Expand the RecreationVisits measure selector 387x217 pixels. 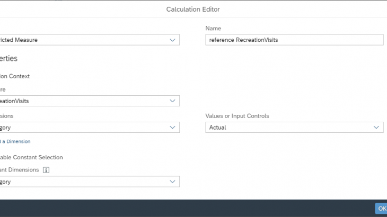coord(85,101)
